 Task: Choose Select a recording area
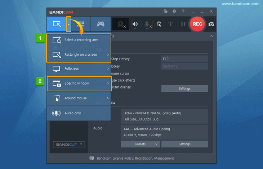79,40
